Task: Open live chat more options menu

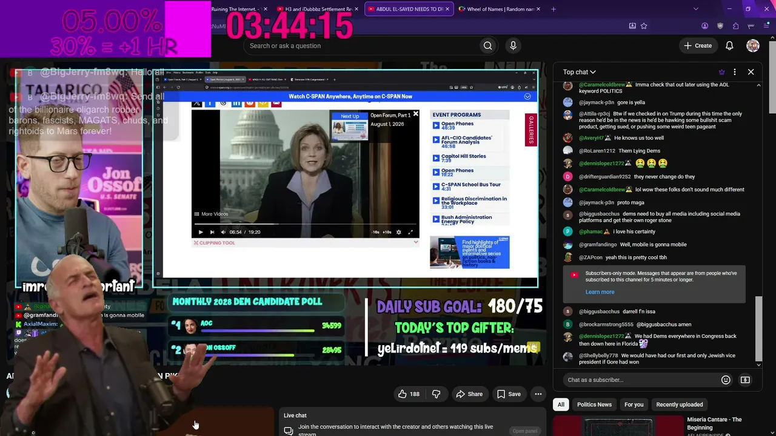Action: coord(735,72)
